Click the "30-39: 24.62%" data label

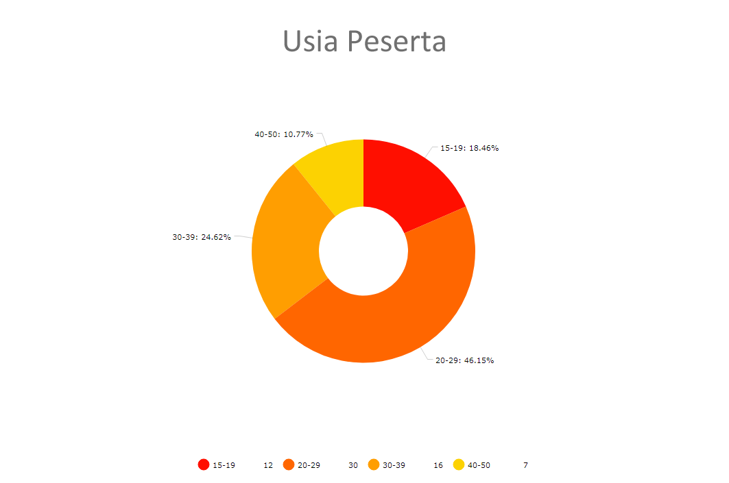click(x=202, y=238)
